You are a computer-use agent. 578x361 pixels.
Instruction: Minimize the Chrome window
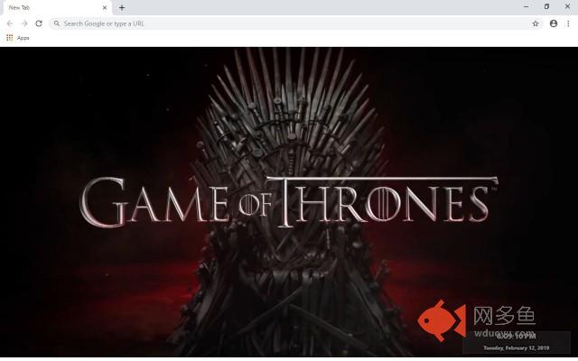pos(526,6)
